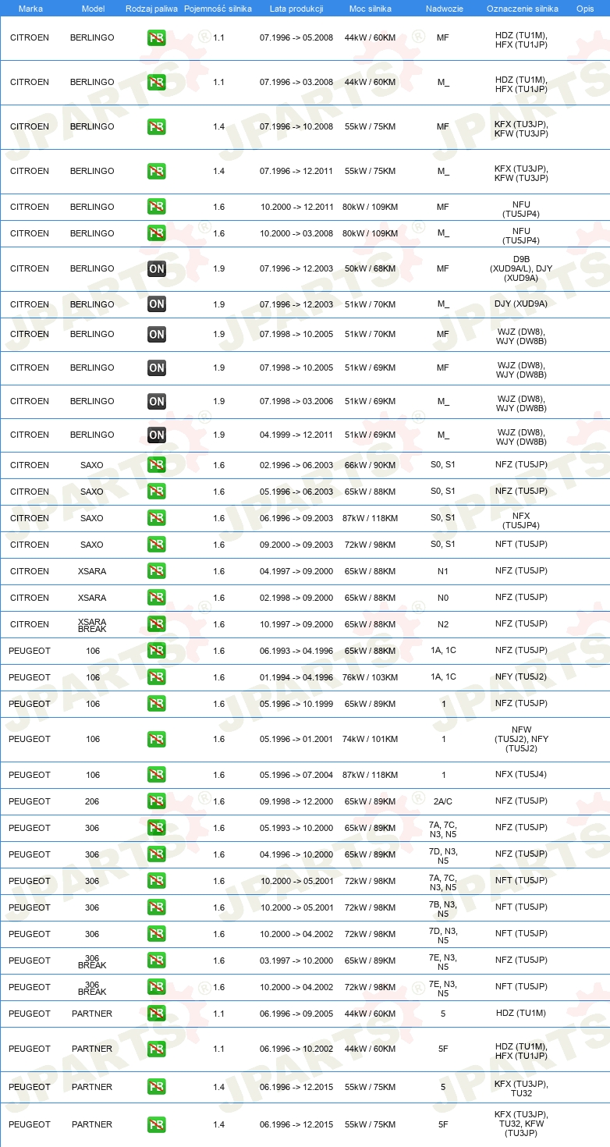Image resolution: width=610 pixels, height=1147 pixels.
Task: Click the Model column header
Action: tap(94, 8)
